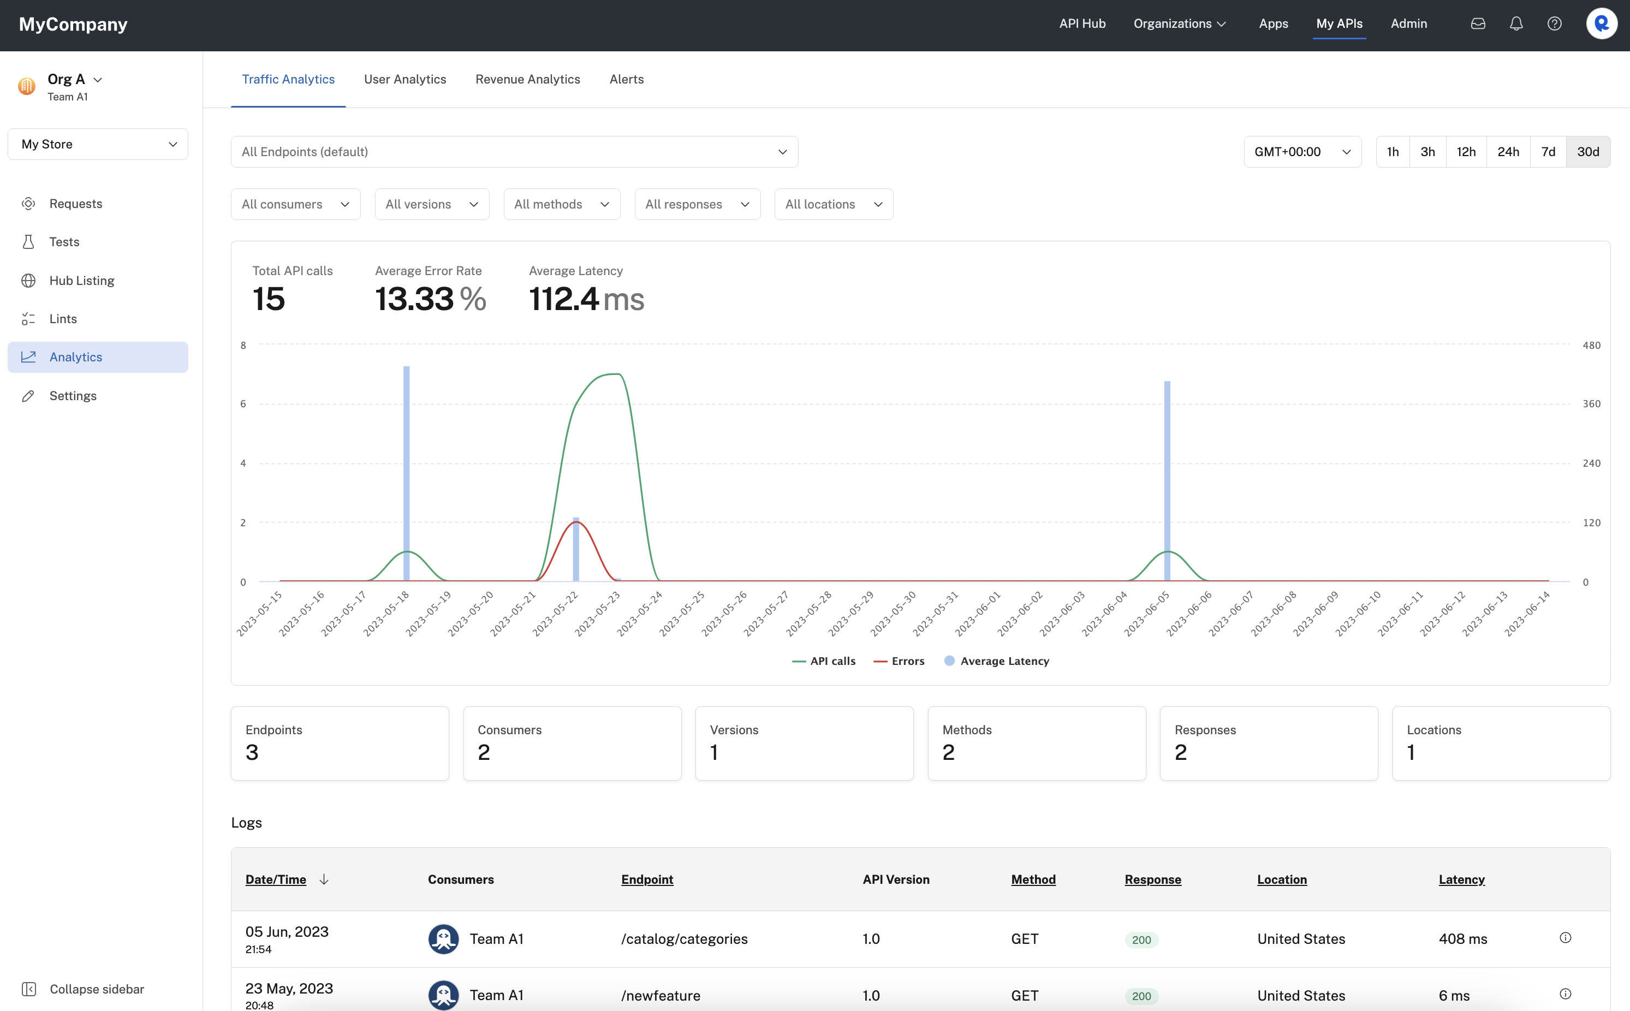Open the user profile avatar

pos(1601,24)
